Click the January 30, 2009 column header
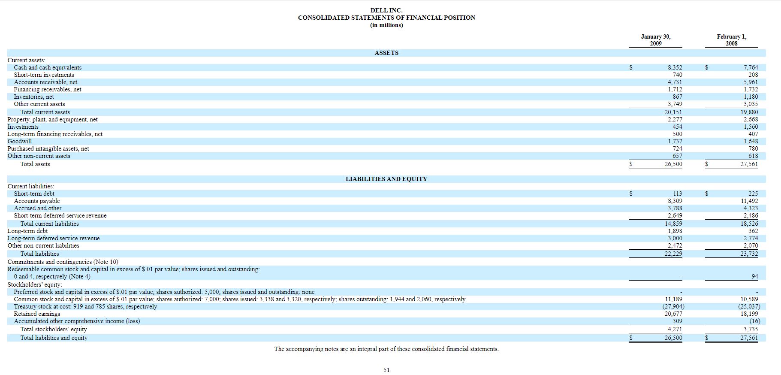The image size is (781, 375). click(x=656, y=40)
